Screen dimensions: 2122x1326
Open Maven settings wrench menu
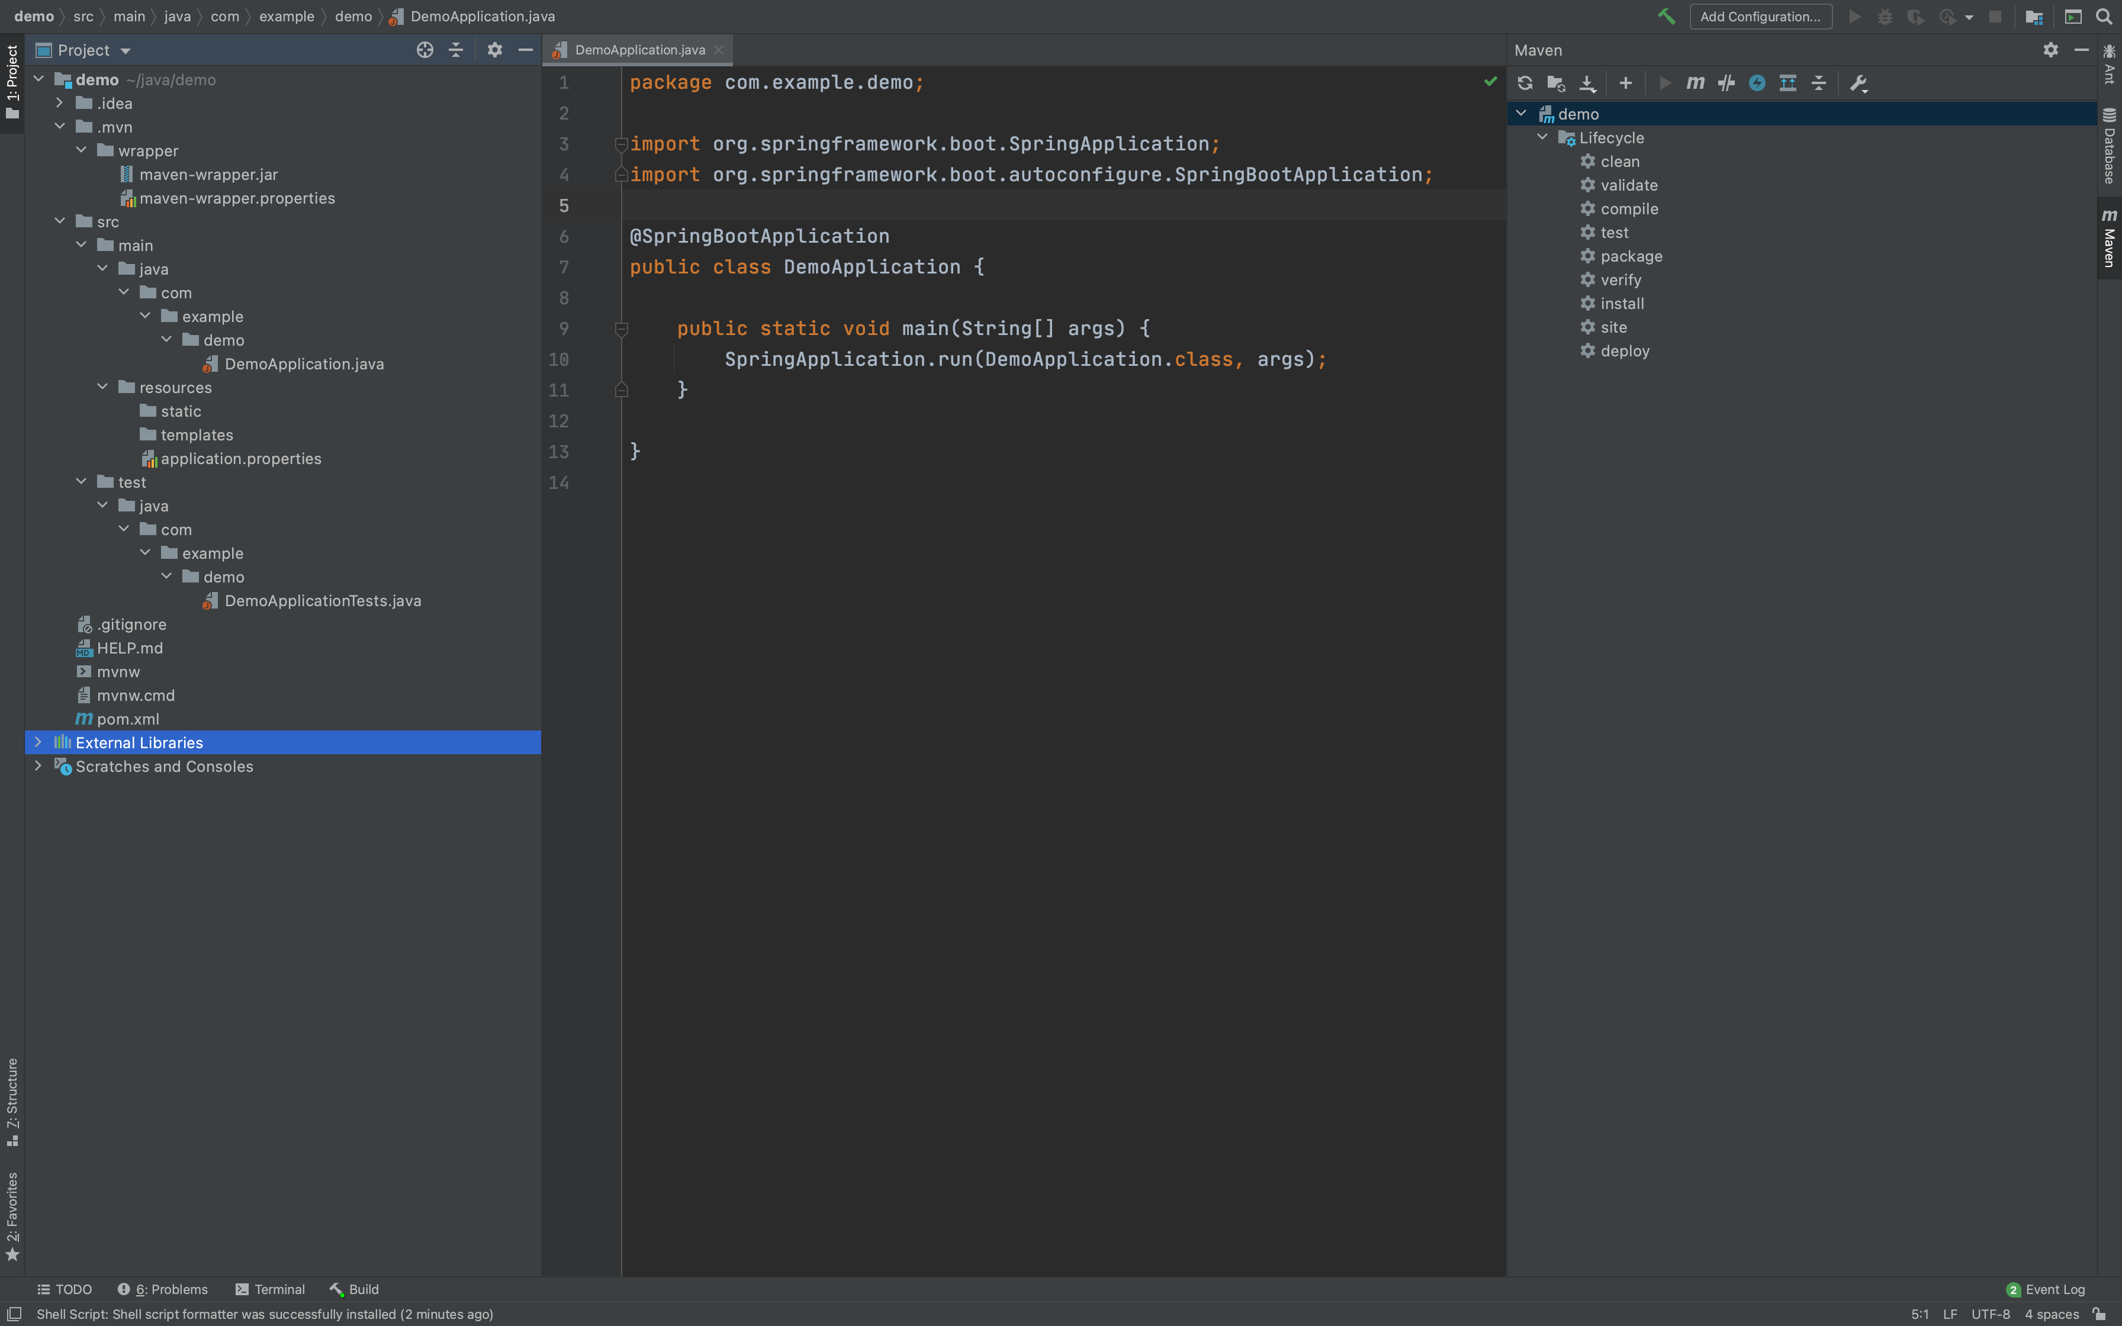tap(1858, 83)
